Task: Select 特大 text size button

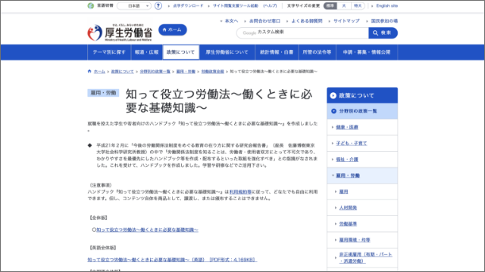Action: (x=358, y=6)
